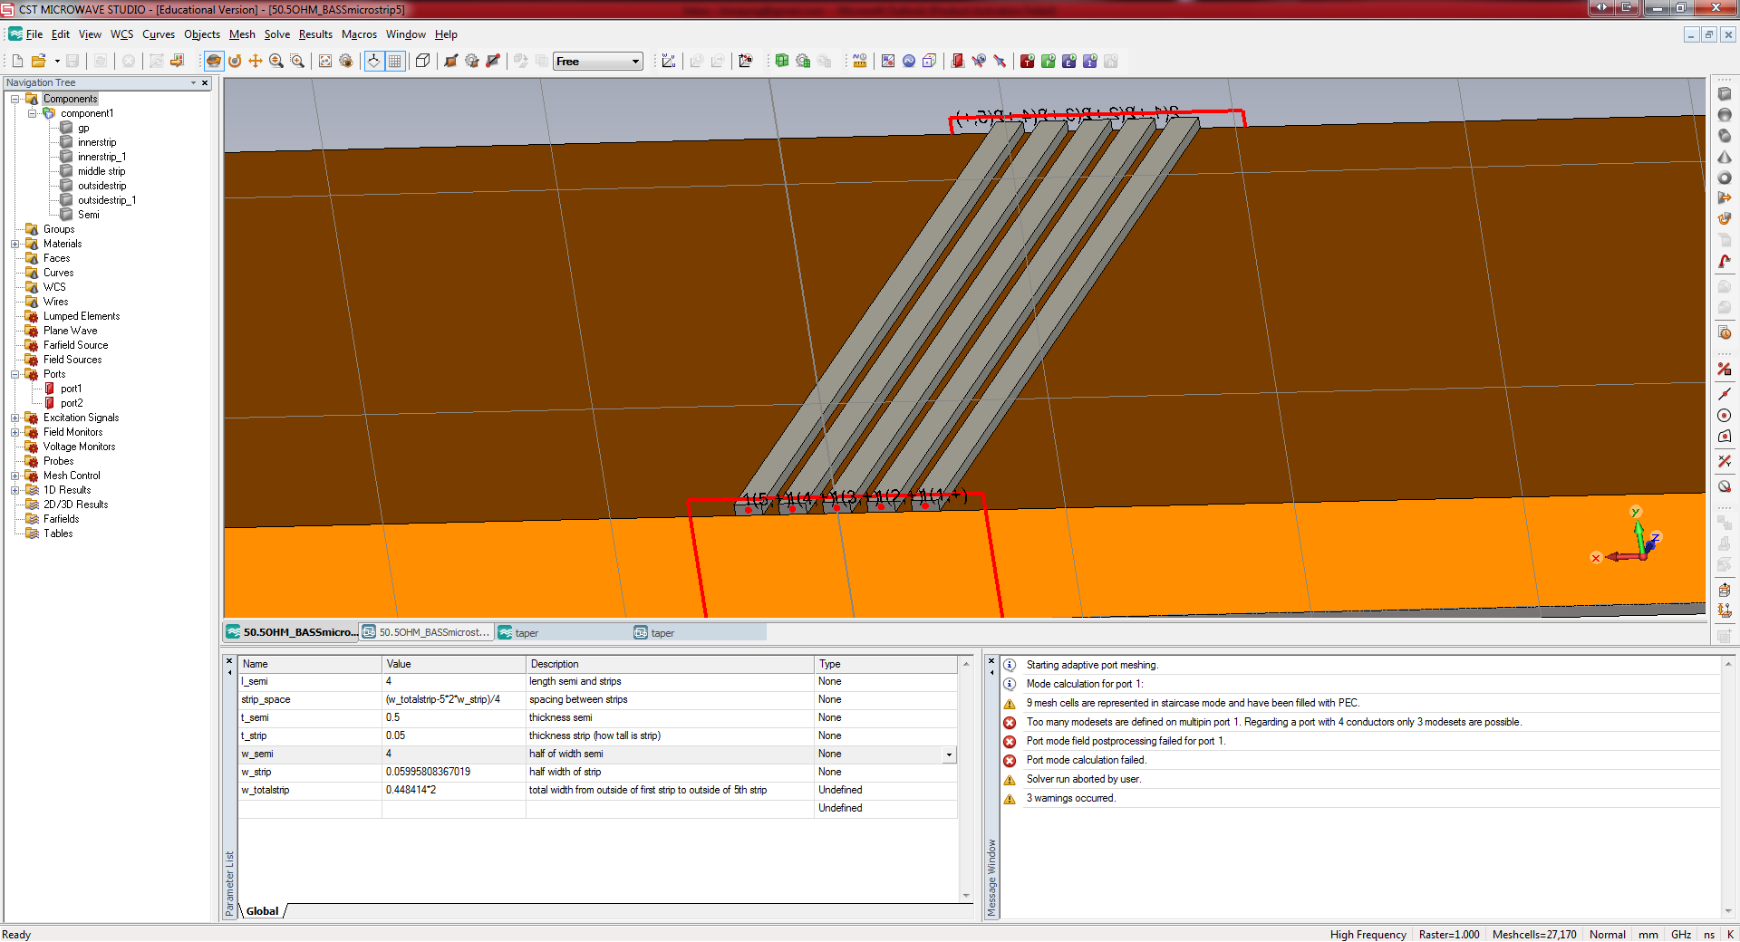Select port1 in the navigation tree
The height and width of the screenshot is (942, 1740).
(x=71, y=389)
